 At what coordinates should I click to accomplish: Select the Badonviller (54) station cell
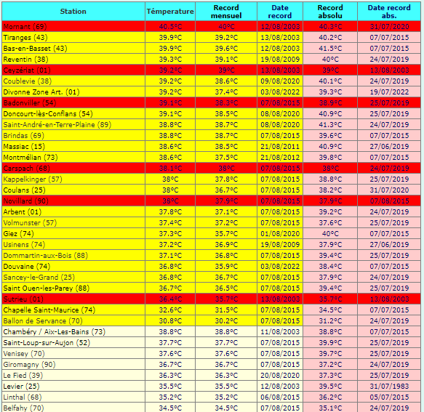pyautogui.click(x=73, y=103)
